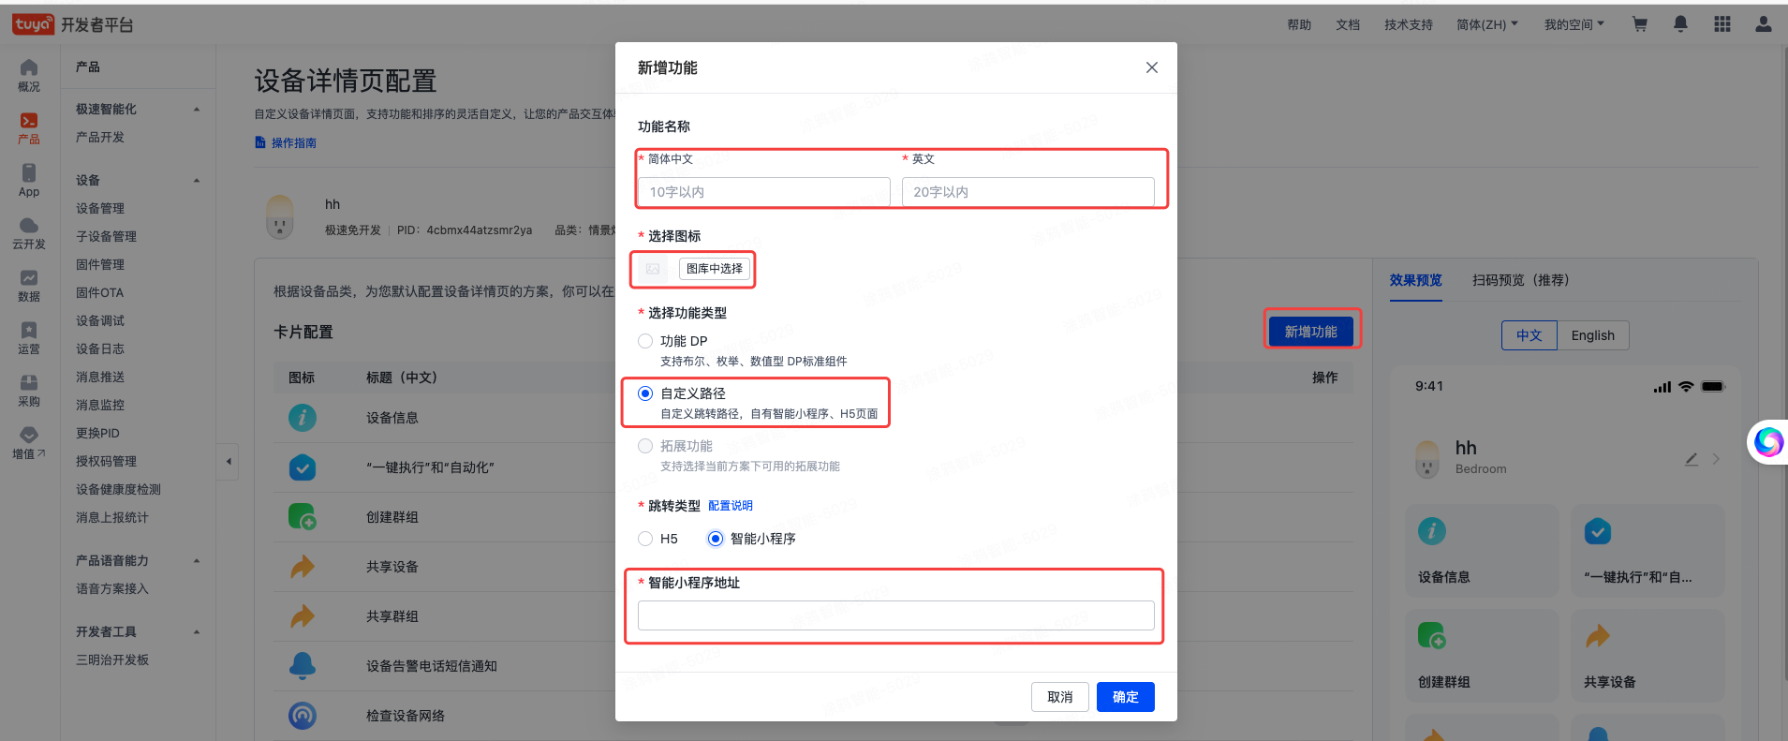The image size is (1788, 741).
Task: Click the 创建群组 icon in card list
Action: coord(302,517)
